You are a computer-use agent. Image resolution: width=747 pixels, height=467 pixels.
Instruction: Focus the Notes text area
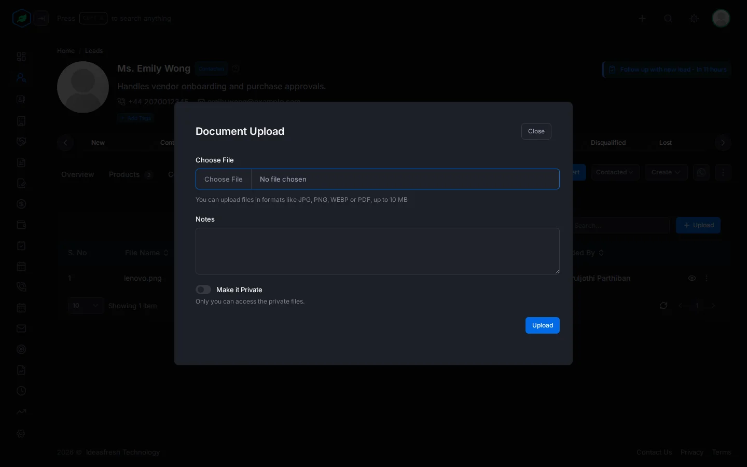[x=378, y=251]
